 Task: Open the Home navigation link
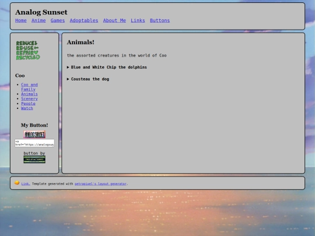[21, 20]
